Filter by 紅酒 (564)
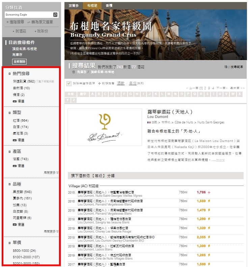Image resolution: width=249 pixels, height=267 pixels. coord(21,121)
